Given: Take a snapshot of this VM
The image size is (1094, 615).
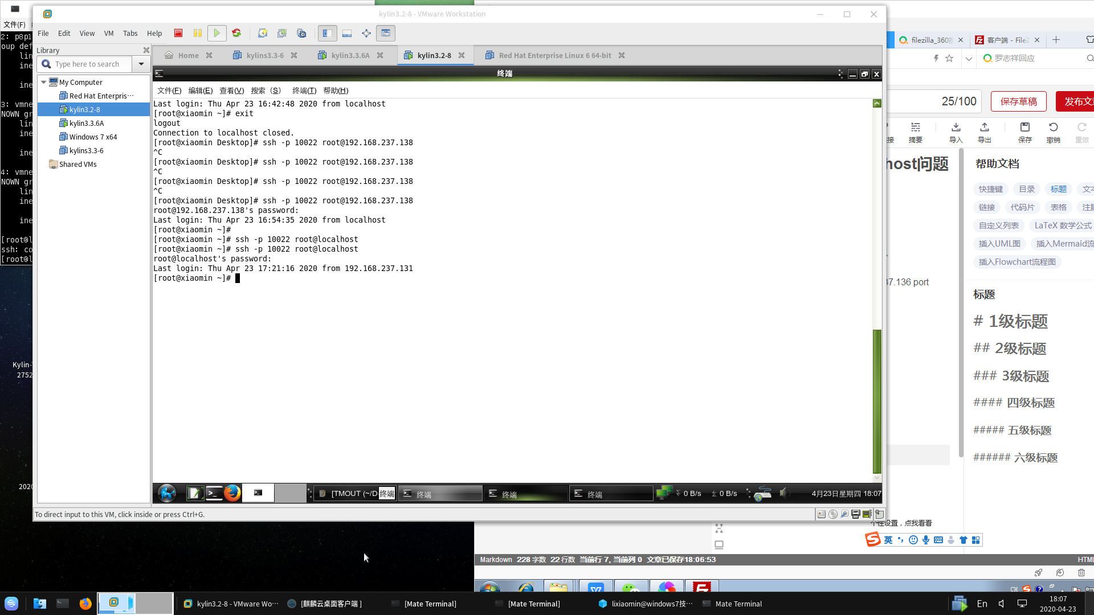Looking at the screenshot, I should (x=263, y=33).
